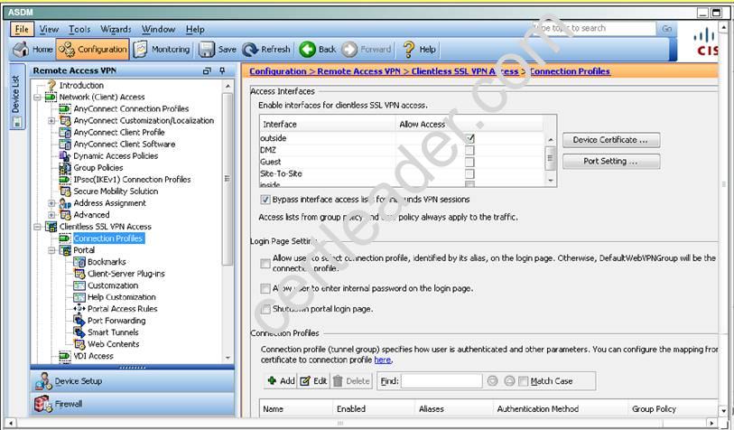Screen dimensions: 734x430
Task: Collapse the Portal node
Action: pyautogui.click(x=51, y=250)
